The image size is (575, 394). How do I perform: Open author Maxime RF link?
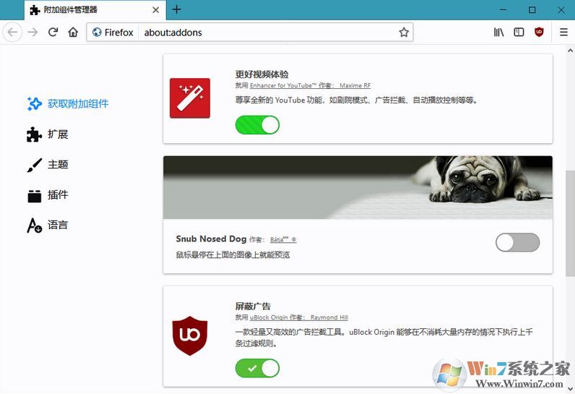pos(355,85)
